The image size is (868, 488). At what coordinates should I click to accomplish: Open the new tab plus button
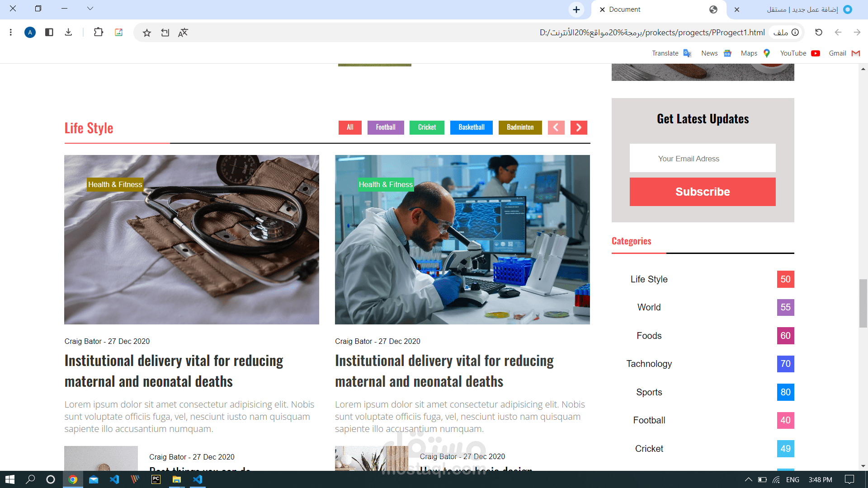click(x=576, y=9)
